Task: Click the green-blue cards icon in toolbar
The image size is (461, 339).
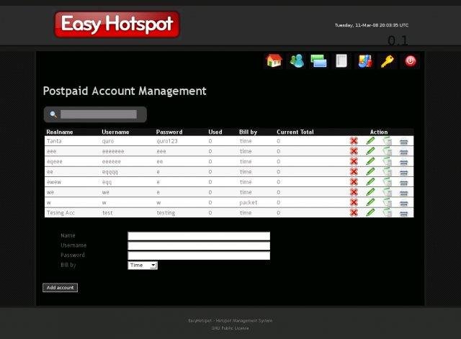Action: tap(319, 61)
